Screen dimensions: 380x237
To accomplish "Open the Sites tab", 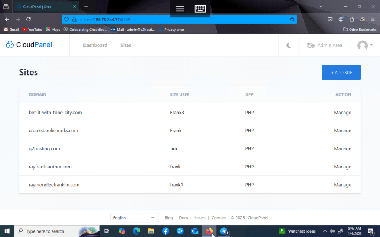I will click(125, 45).
